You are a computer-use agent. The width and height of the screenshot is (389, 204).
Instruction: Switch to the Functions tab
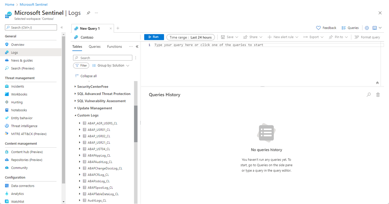(114, 47)
